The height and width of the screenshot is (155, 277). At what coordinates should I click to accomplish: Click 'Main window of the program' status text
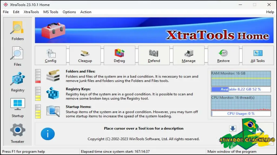(232, 152)
